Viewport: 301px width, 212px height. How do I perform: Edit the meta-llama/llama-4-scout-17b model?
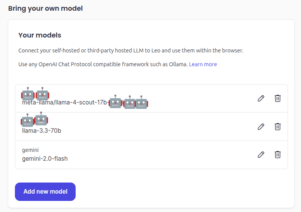tap(261, 98)
